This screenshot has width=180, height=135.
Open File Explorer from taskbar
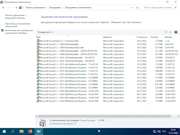pyautogui.click(x=22, y=131)
